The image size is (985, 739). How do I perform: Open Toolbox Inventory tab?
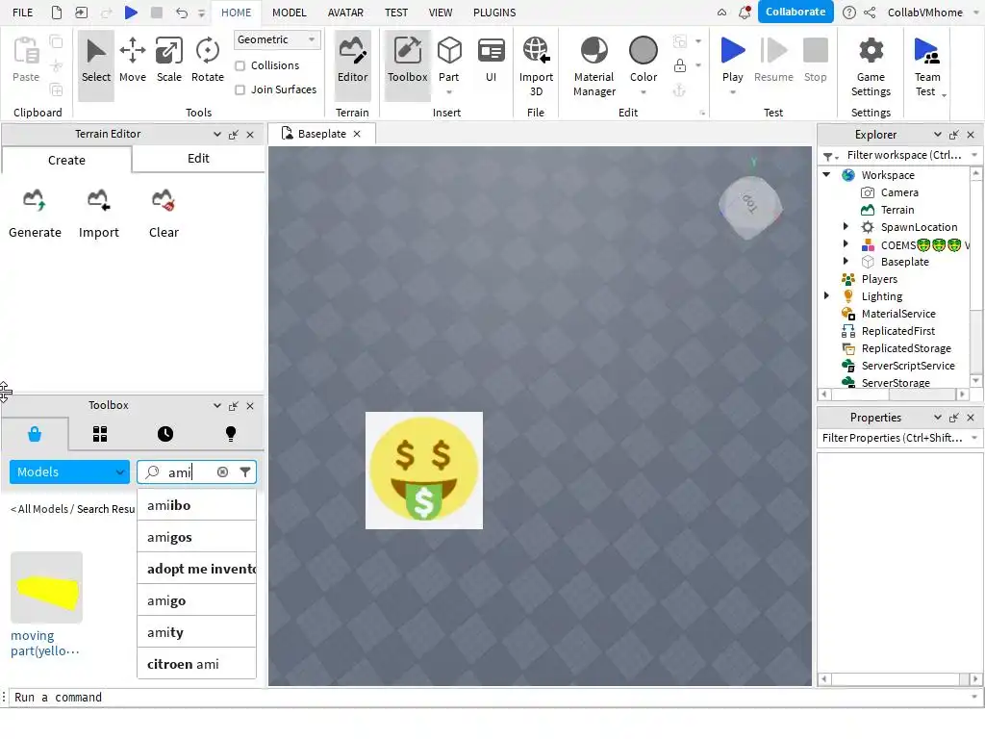[100, 434]
